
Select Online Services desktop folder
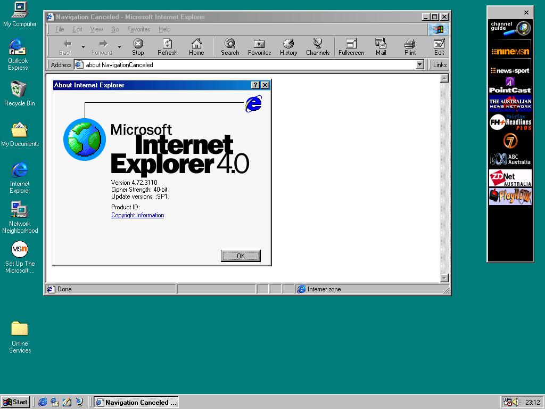(x=20, y=337)
